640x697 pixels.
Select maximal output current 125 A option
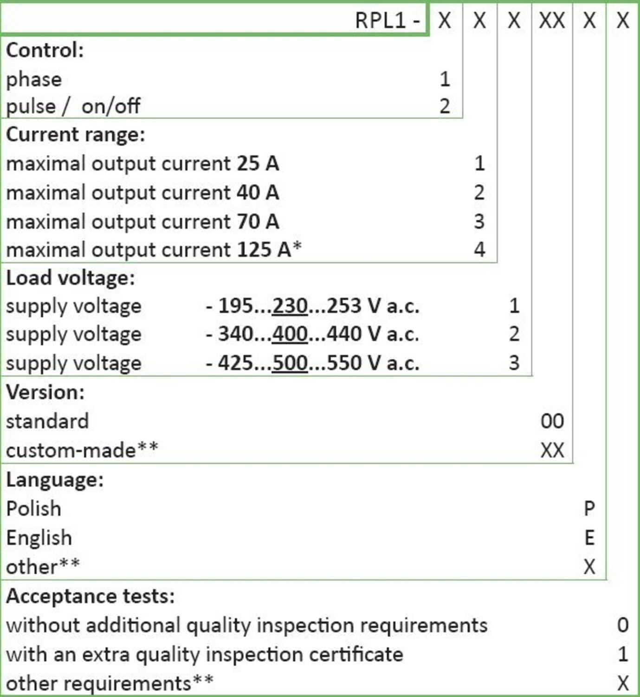point(153,250)
